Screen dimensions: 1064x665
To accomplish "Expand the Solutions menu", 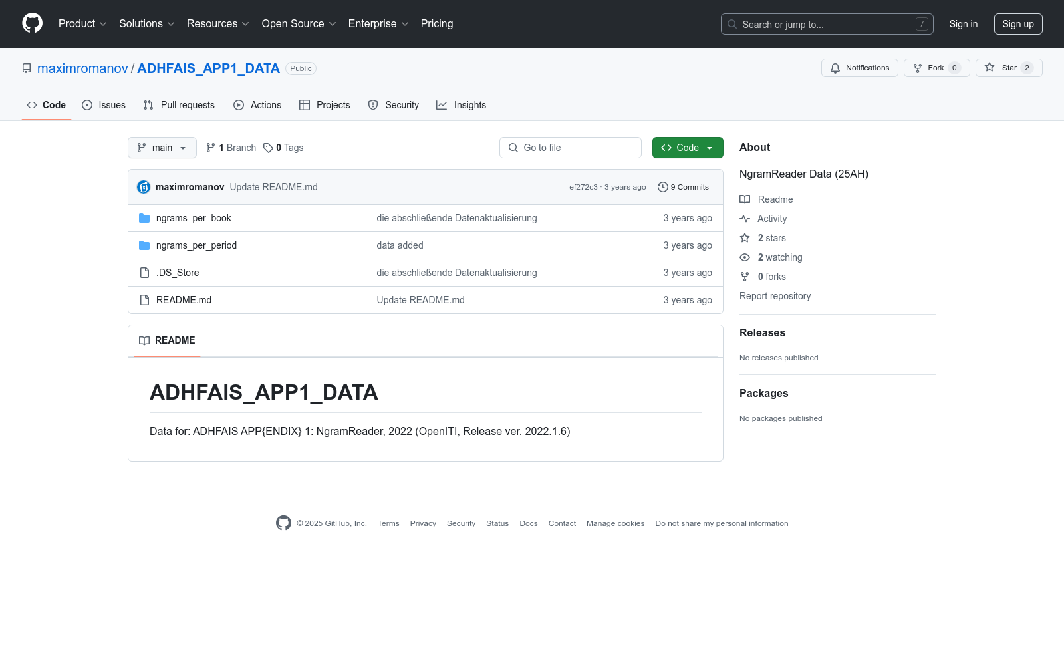I will pos(147,24).
